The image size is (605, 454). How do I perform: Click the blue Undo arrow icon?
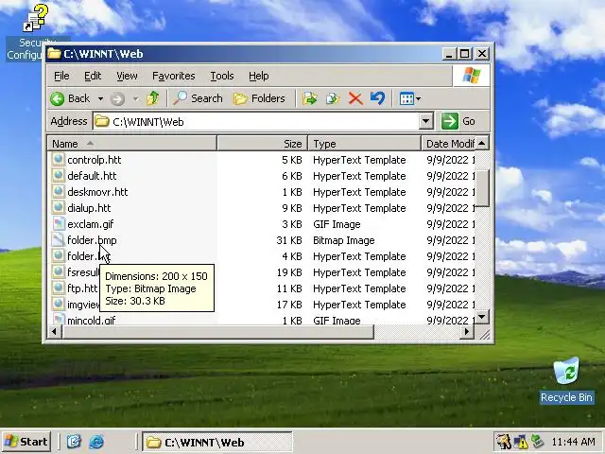(377, 98)
